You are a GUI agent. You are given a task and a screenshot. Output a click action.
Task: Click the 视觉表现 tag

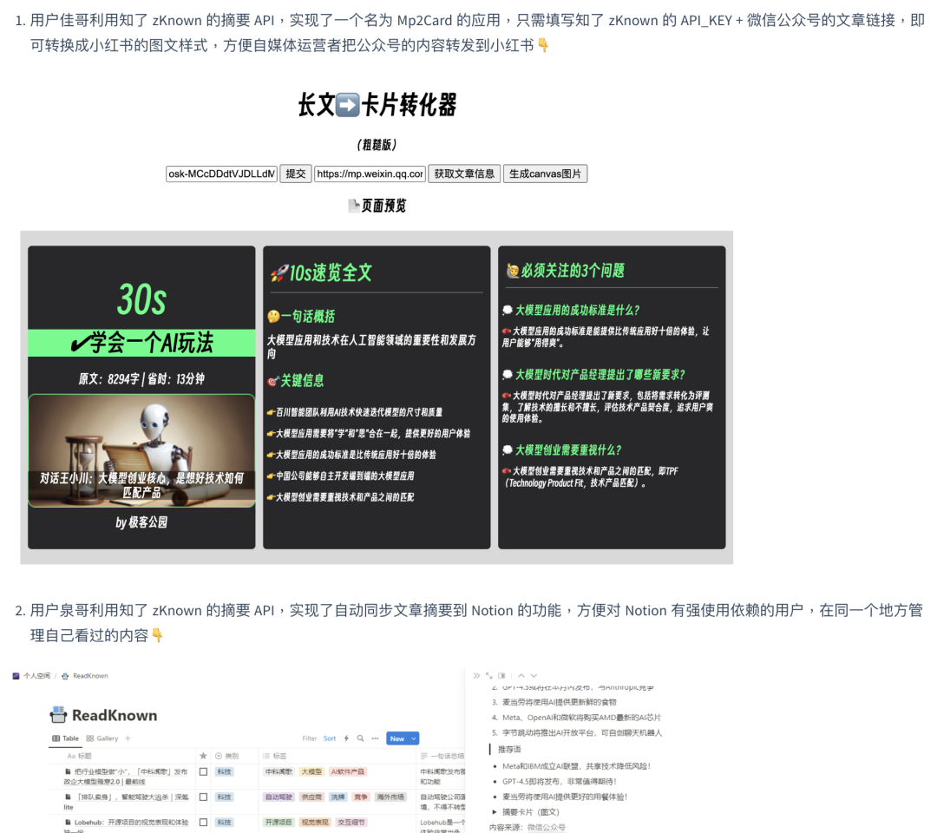pyautogui.click(x=315, y=823)
